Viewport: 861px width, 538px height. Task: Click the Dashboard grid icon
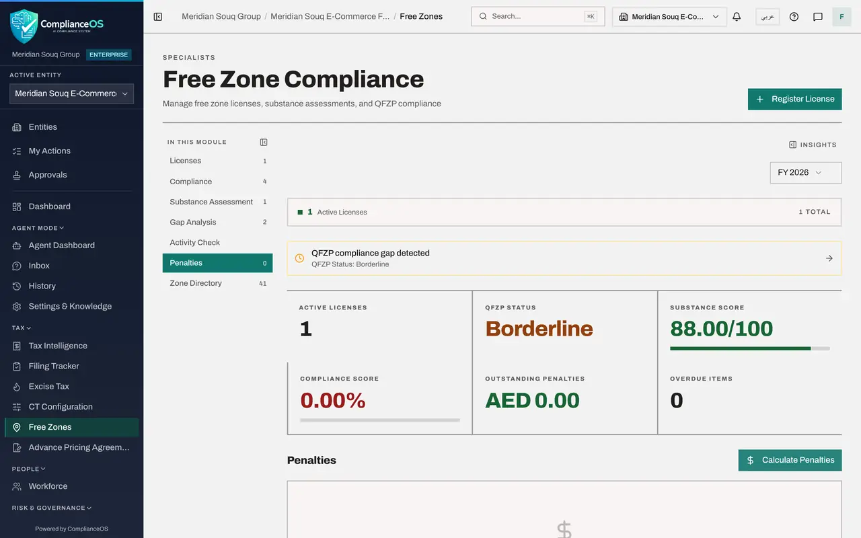click(x=17, y=206)
